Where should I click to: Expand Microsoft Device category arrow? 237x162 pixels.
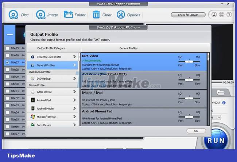pyautogui.click(x=74, y=116)
